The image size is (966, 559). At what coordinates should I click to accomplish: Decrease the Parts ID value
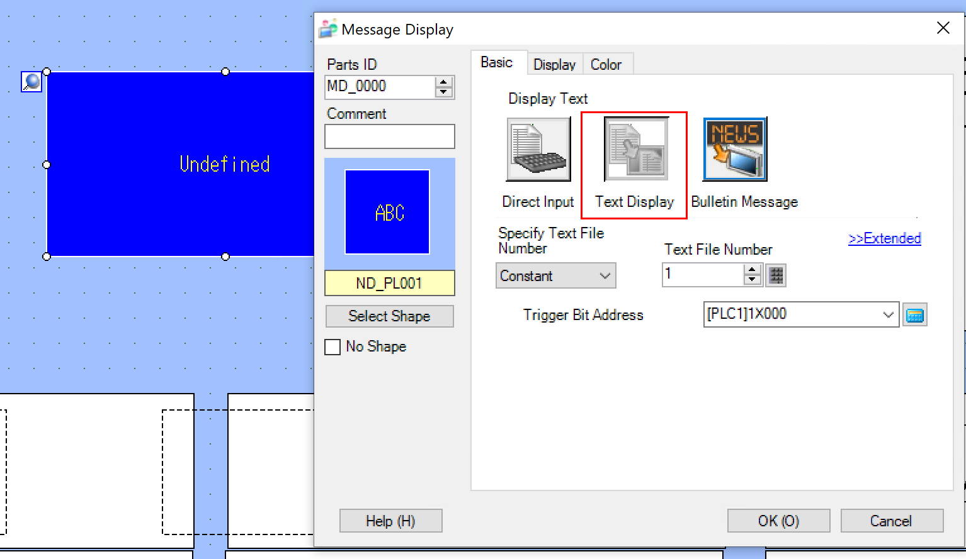pos(444,92)
